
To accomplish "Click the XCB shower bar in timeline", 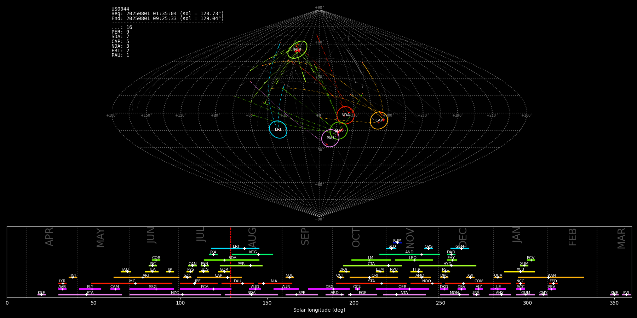I will pyautogui.click(x=520, y=272).
